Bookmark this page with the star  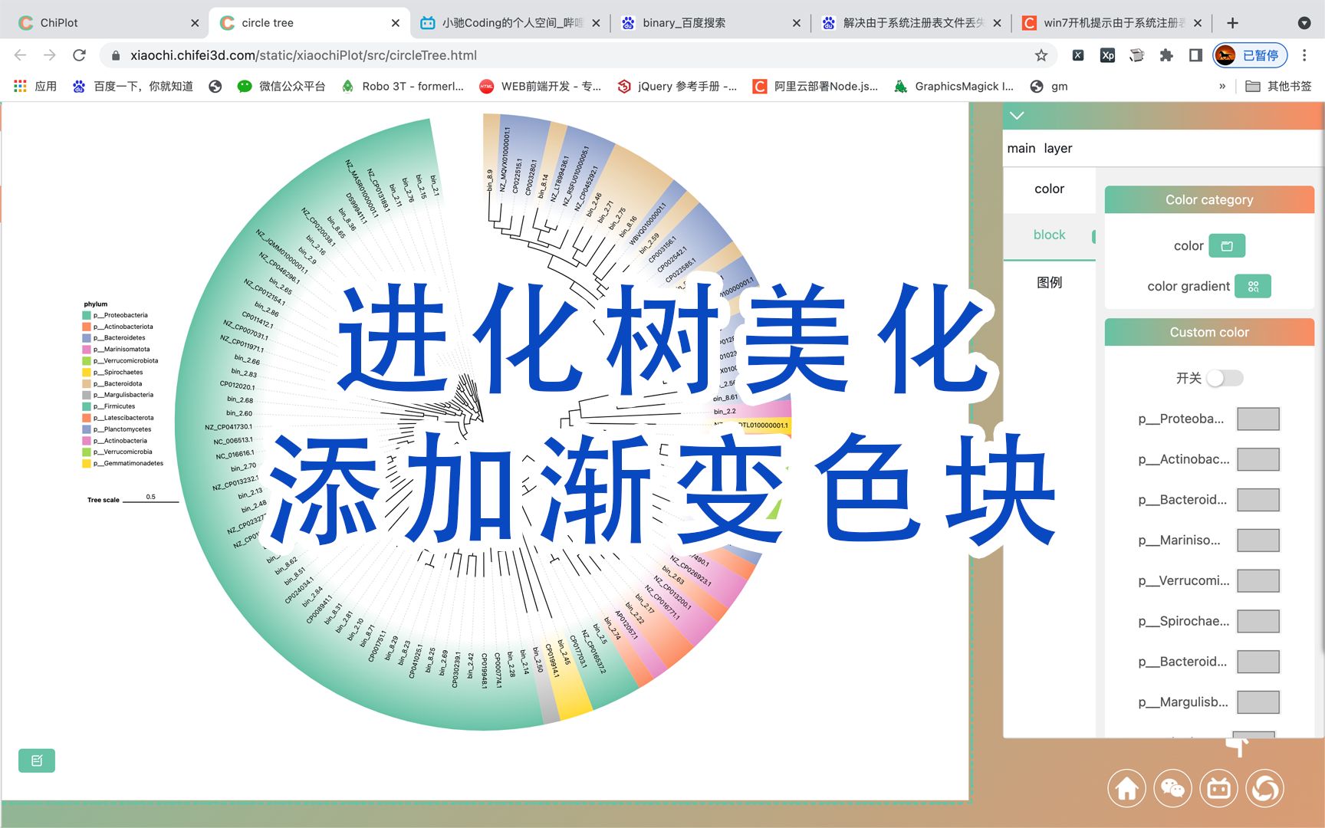pos(1041,55)
